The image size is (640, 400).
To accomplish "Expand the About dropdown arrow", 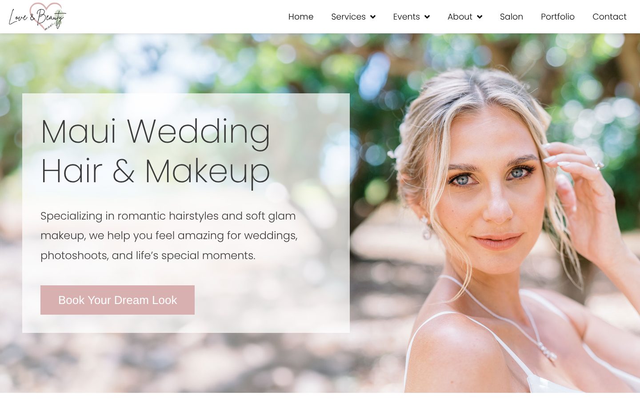I will click(x=480, y=17).
